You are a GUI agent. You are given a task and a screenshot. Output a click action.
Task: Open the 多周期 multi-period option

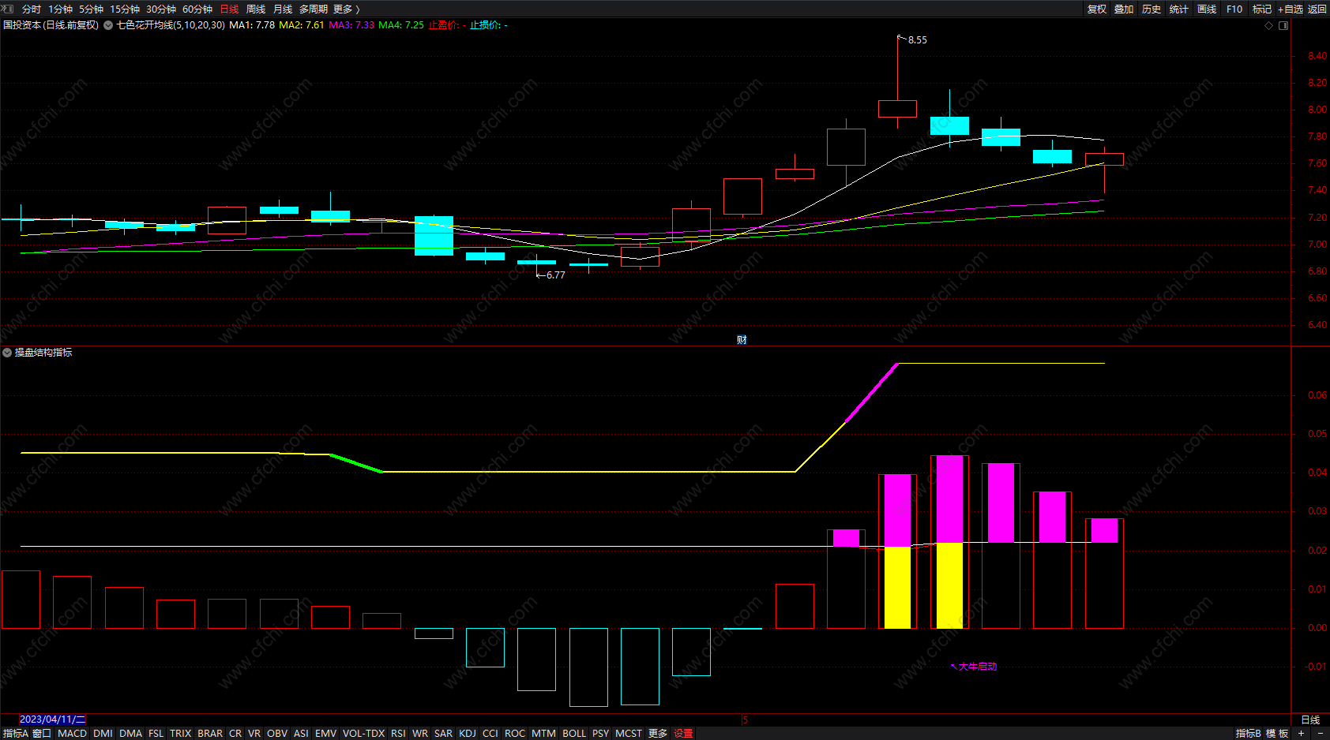coord(313,9)
